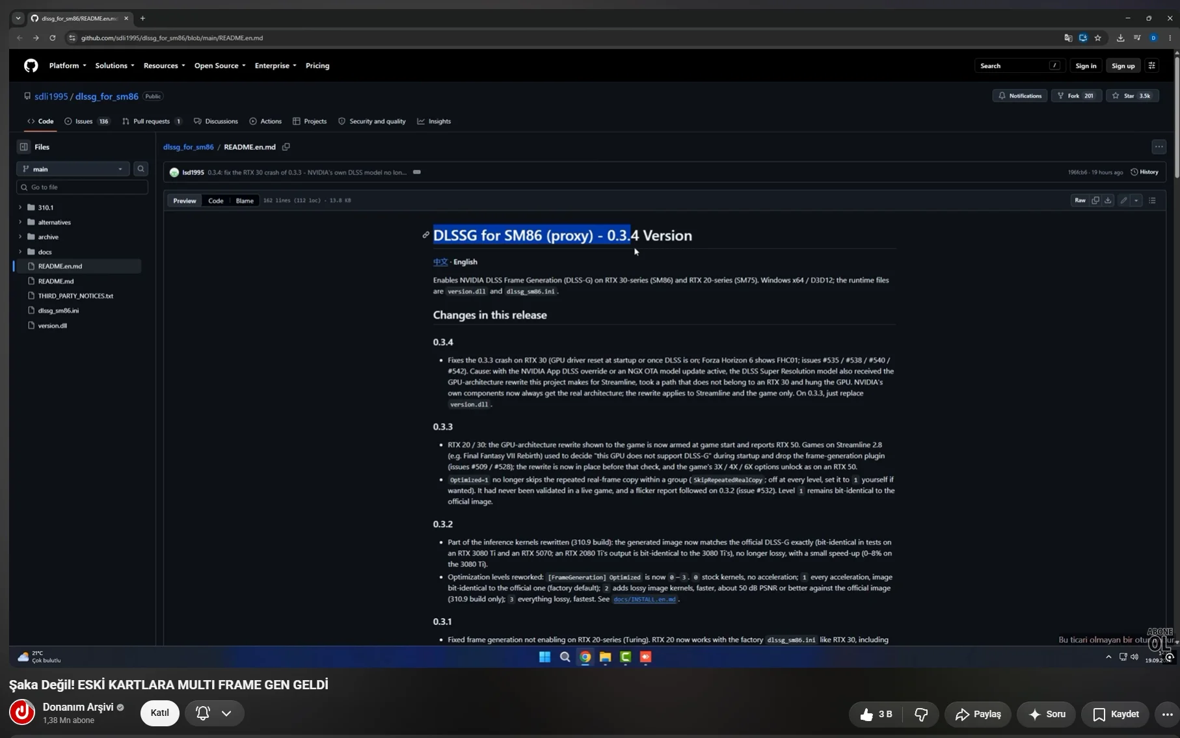This screenshot has width=1180, height=738.
Task: Open the main branch selector dropdown
Action: (x=73, y=169)
